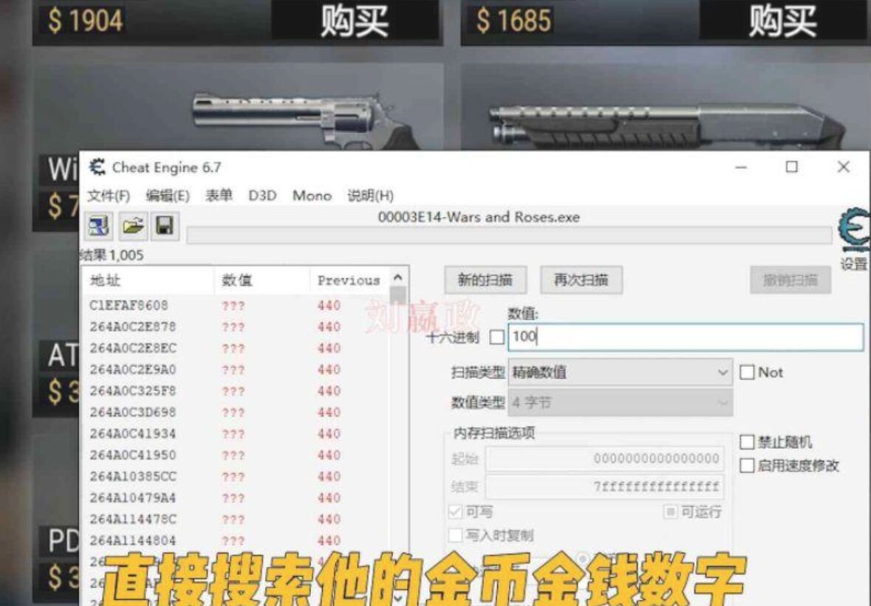This screenshot has width=871, height=606.
Task: Select address 264A10479A4 row
Action: pos(236,497)
